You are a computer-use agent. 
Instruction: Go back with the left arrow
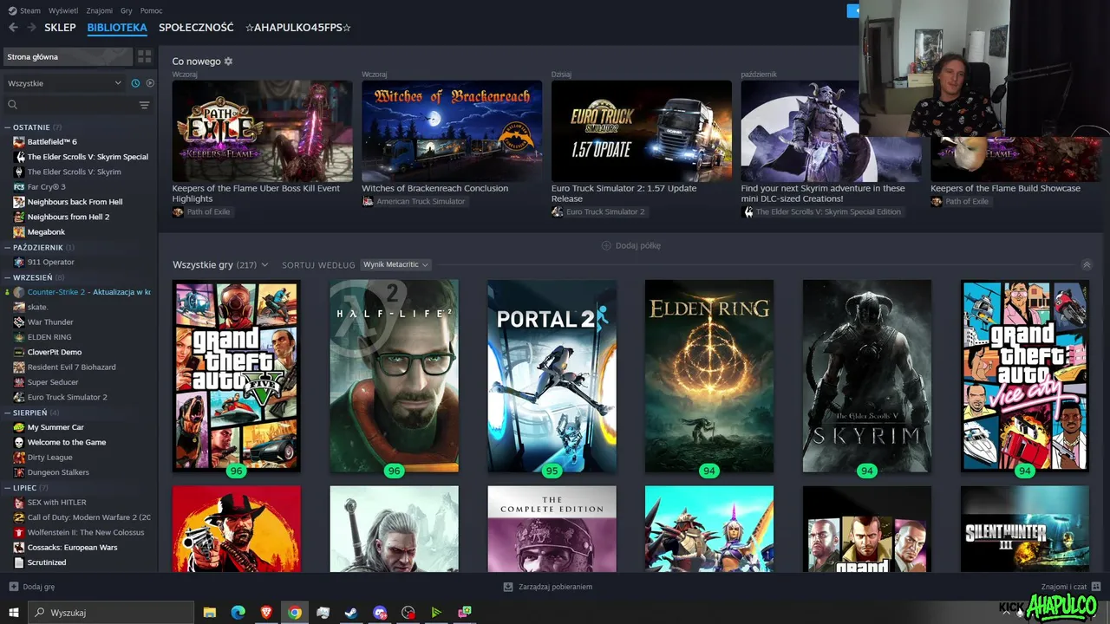13,28
